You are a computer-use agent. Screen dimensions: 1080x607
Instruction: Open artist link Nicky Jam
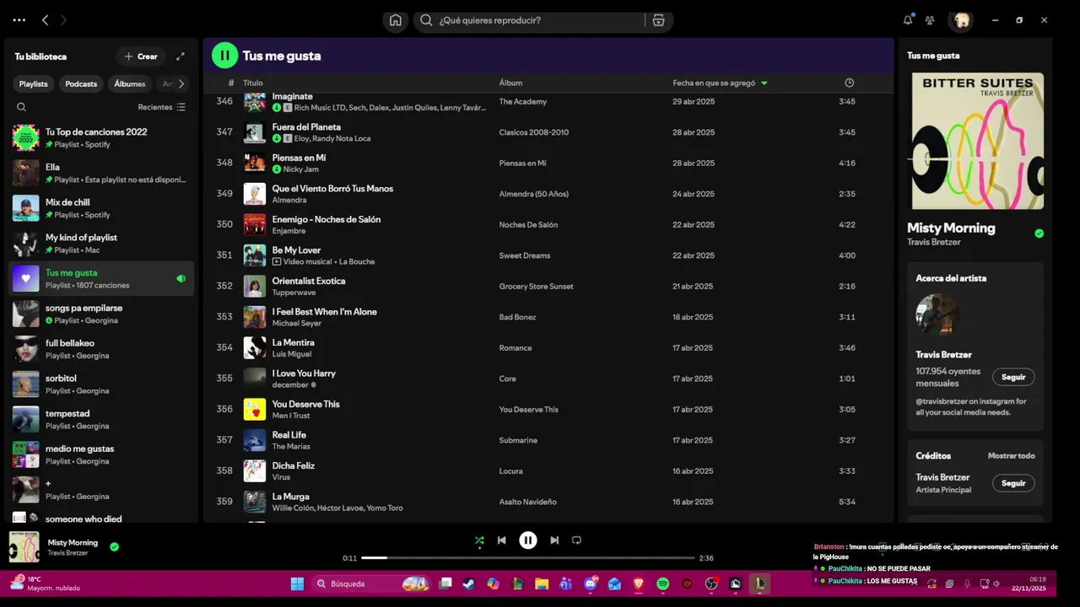point(300,169)
